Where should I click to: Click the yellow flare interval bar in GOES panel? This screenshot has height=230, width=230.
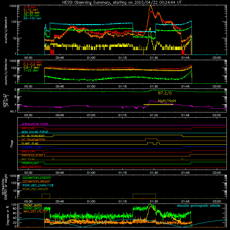pyautogui.click(x=158, y=105)
